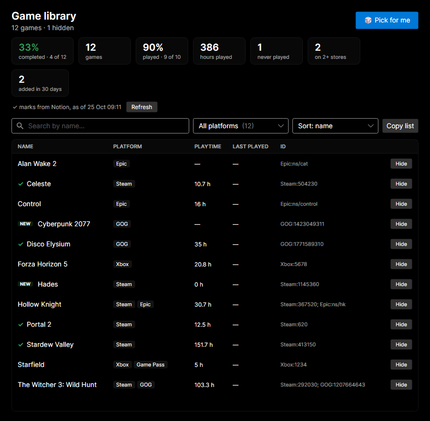Image resolution: width=430 pixels, height=421 pixels.
Task: Click the search magnifier icon
Action: click(20, 126)
